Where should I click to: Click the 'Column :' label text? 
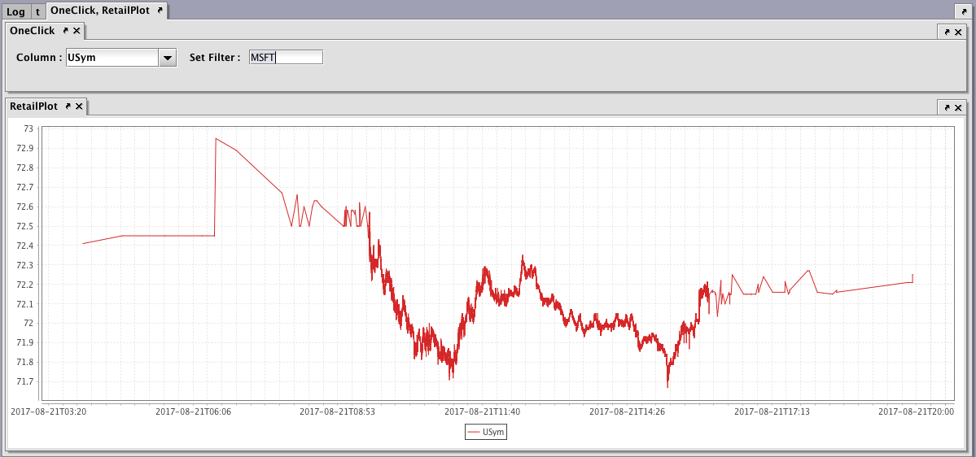click(38, 58)
